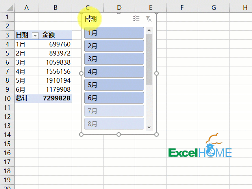
Task: Click cell with value 699760
Action: pyautogui.click(x=56, y=44)
